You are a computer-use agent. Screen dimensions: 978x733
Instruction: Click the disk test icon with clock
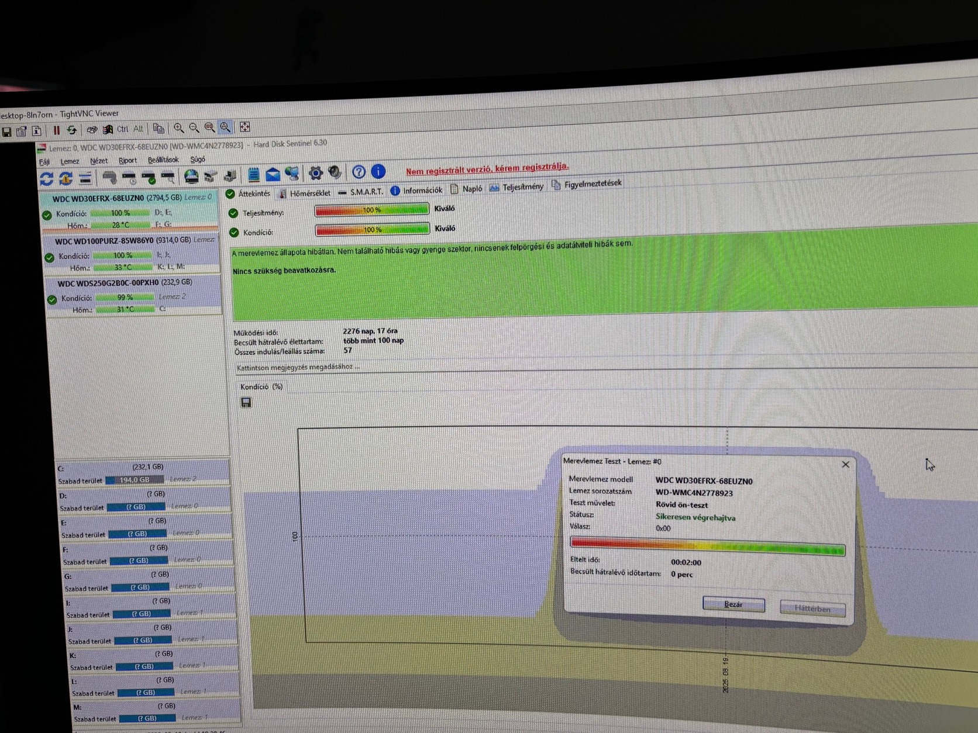(x=129, y=177)
